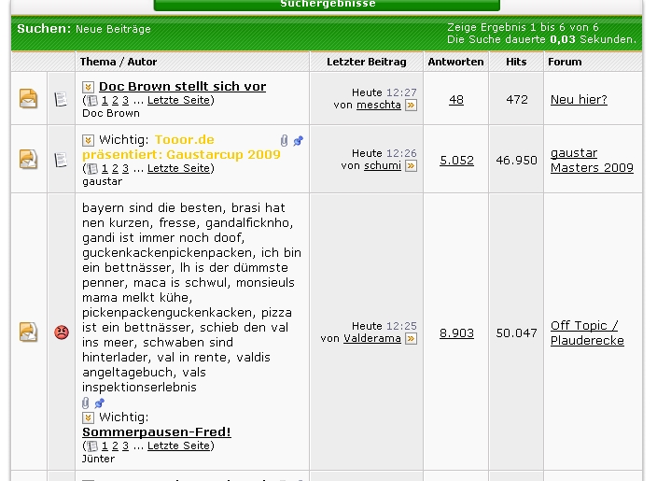Click folder icon in Doc Brown thread row
This screenshot has height=481, width=657.
29,98
